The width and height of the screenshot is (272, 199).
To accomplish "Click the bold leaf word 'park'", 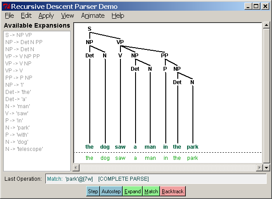I will [192, 147].
